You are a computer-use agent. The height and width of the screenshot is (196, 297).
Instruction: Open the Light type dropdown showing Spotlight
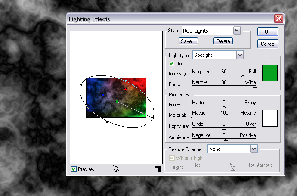pos(218,55)
